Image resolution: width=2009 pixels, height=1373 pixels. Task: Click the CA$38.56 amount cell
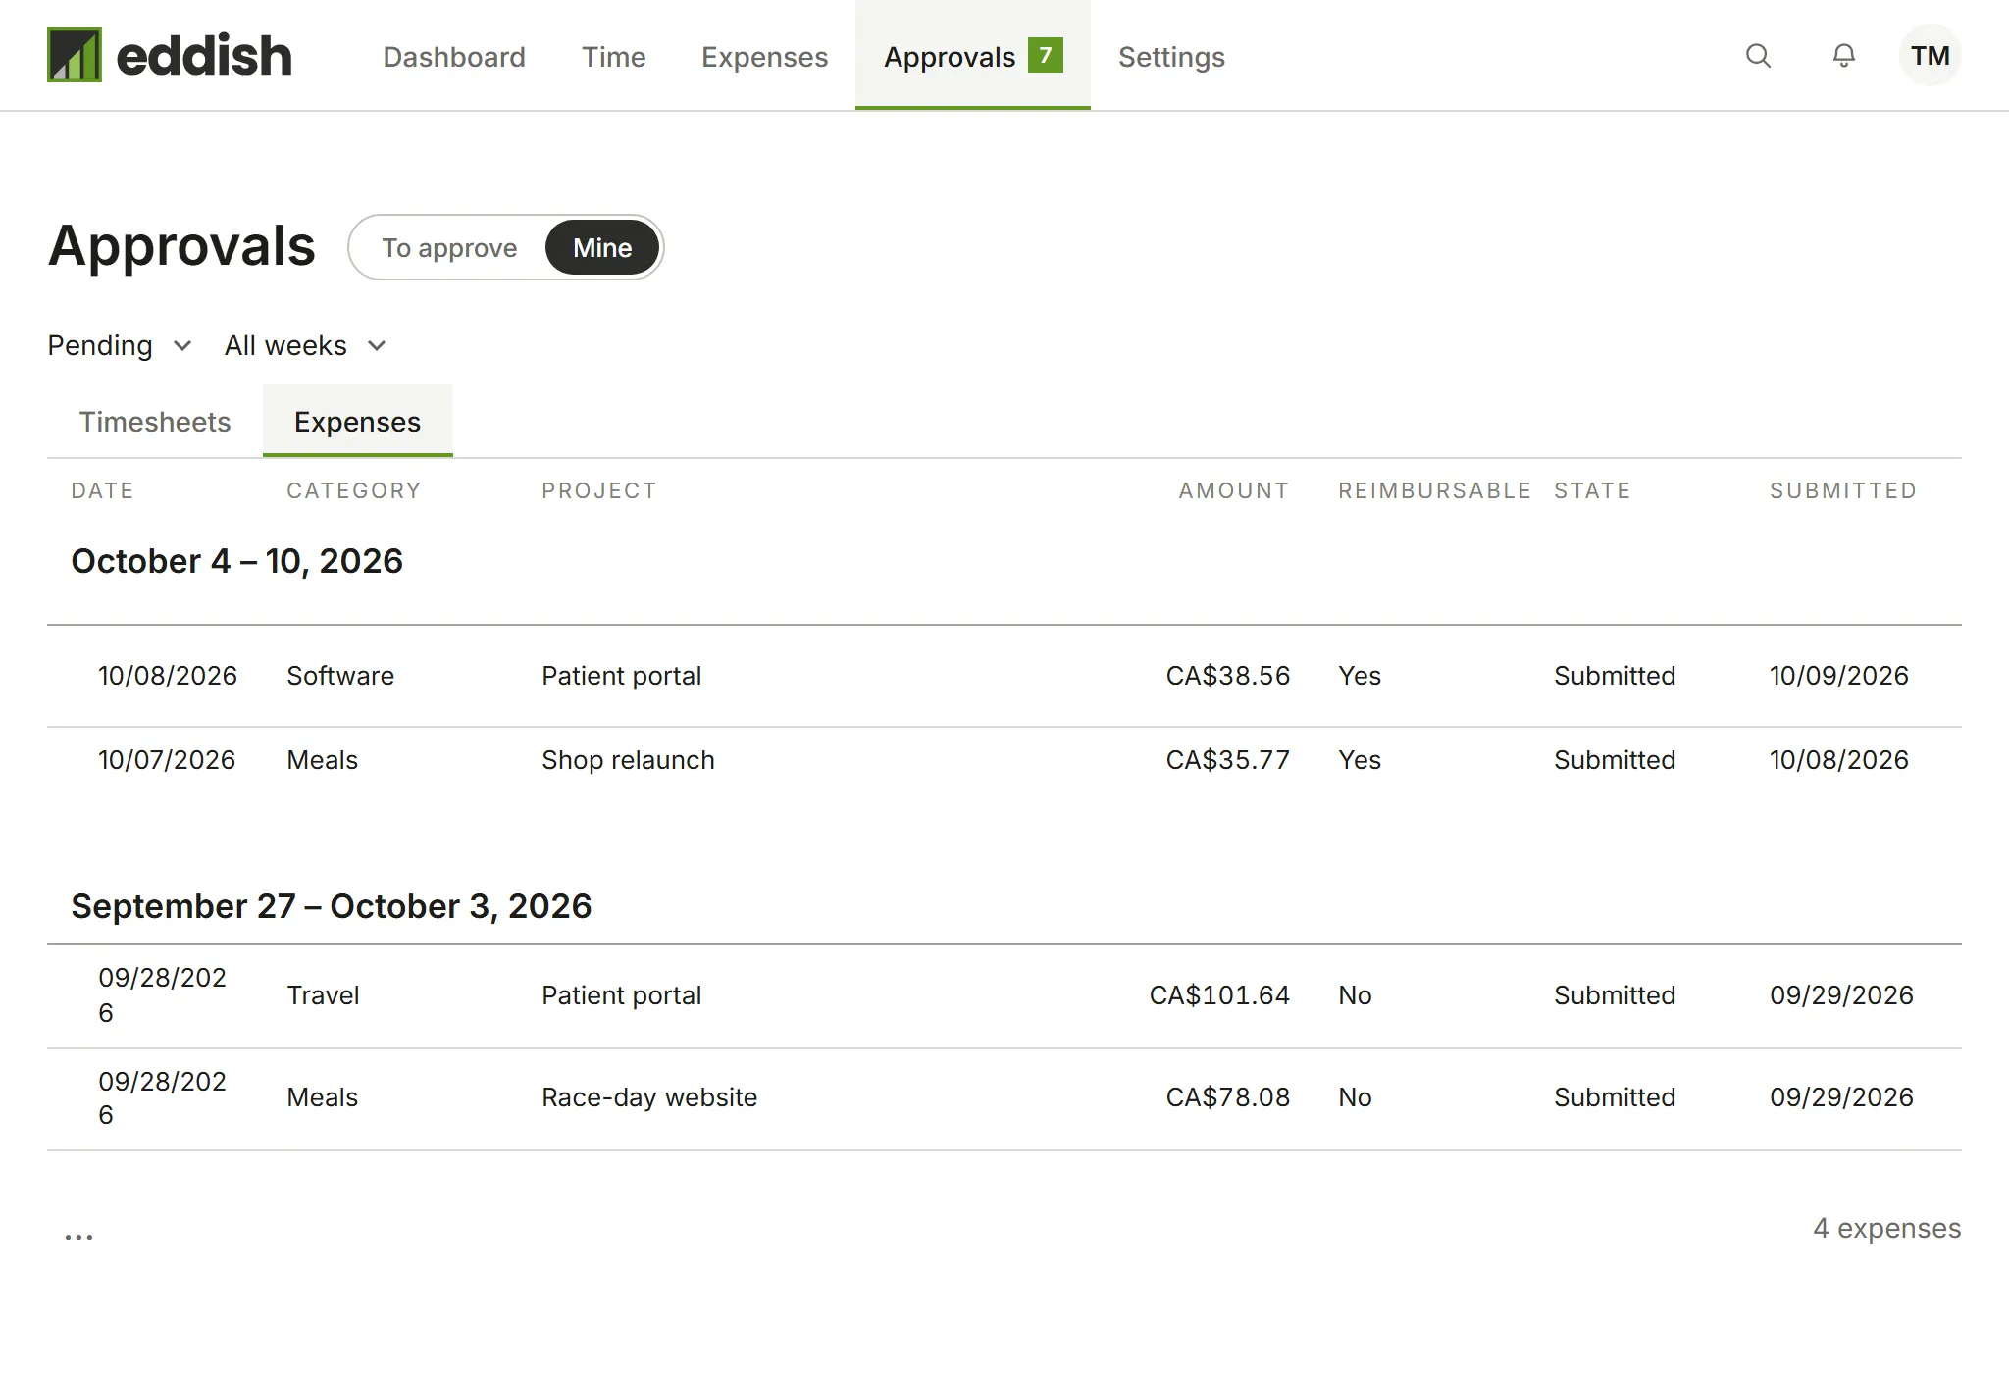[x=1227, y=676]
